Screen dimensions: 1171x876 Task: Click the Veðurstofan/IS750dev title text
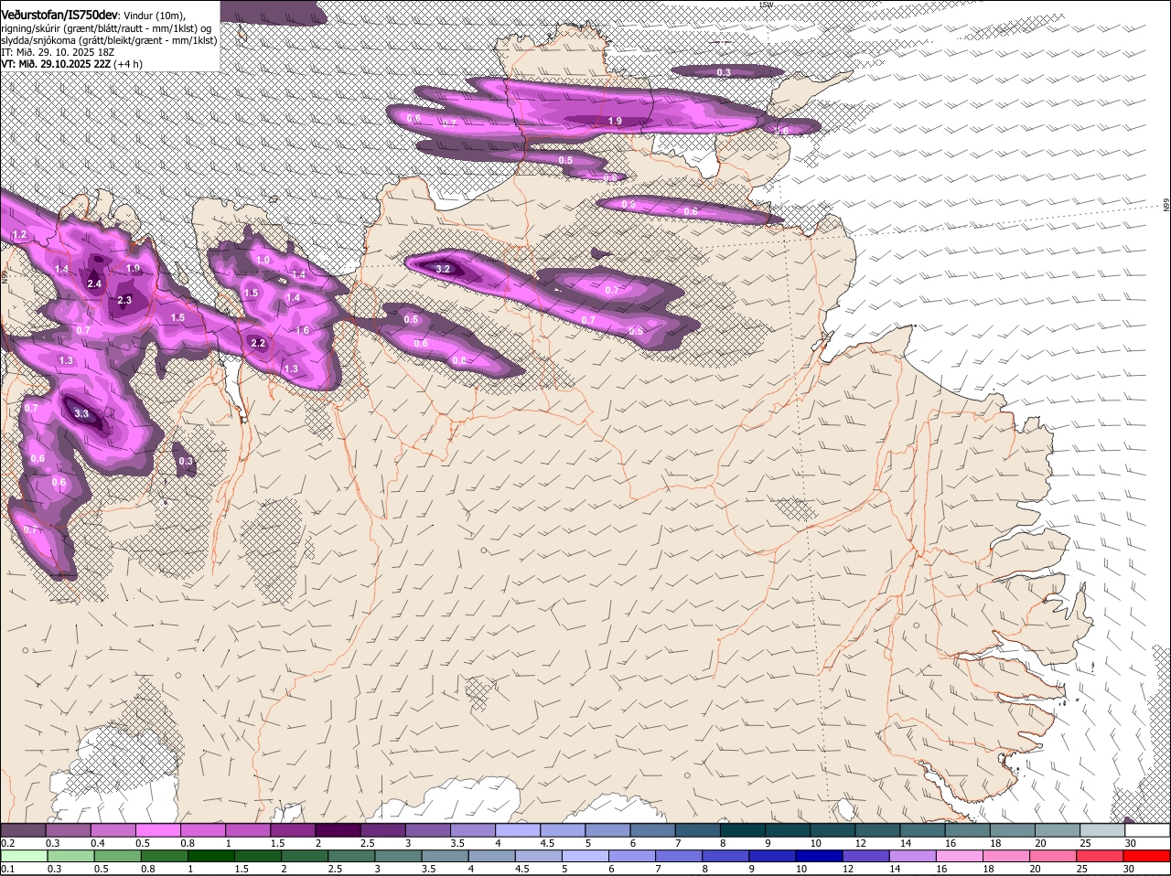pos(59,15)
